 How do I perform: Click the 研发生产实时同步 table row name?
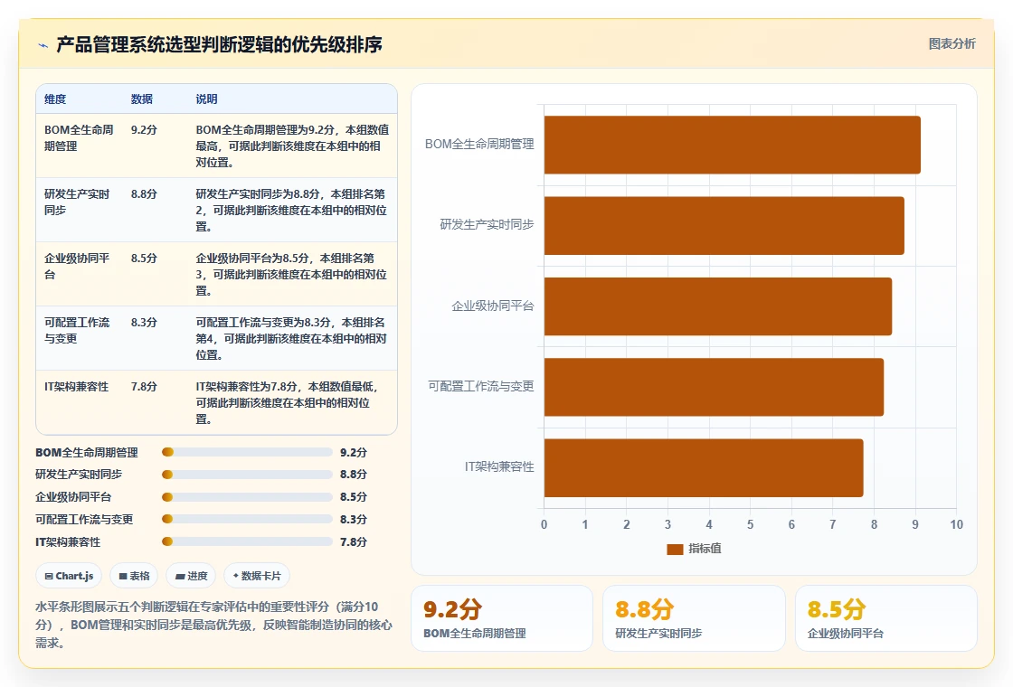coord(77,202)
